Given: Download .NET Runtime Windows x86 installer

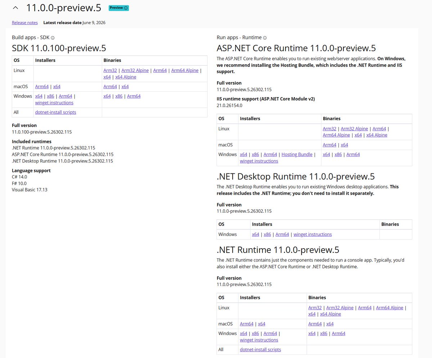Looking at the screenshot, I should (255, 334).
